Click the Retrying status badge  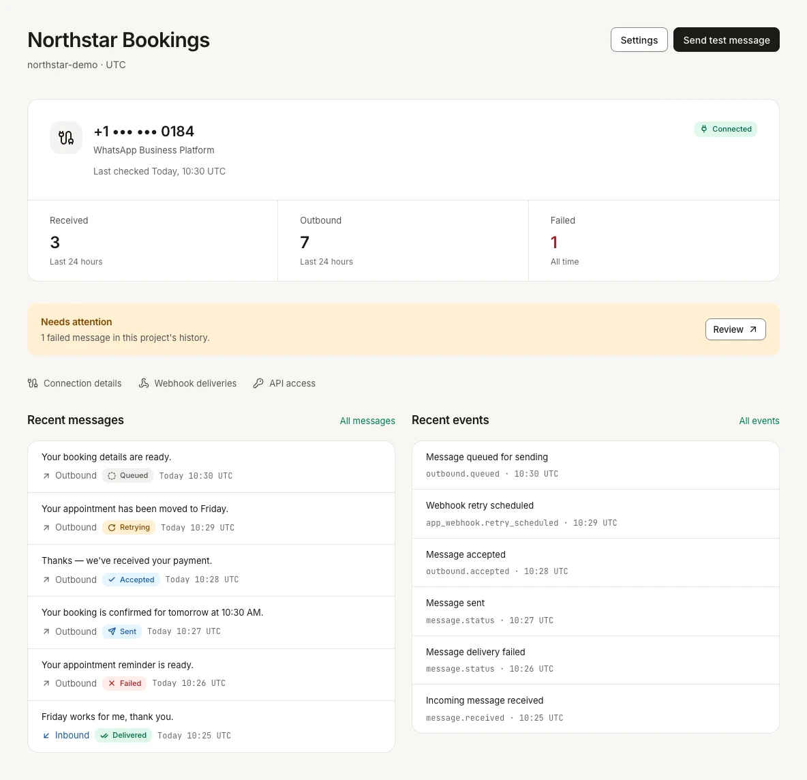(x=129, y=527)
